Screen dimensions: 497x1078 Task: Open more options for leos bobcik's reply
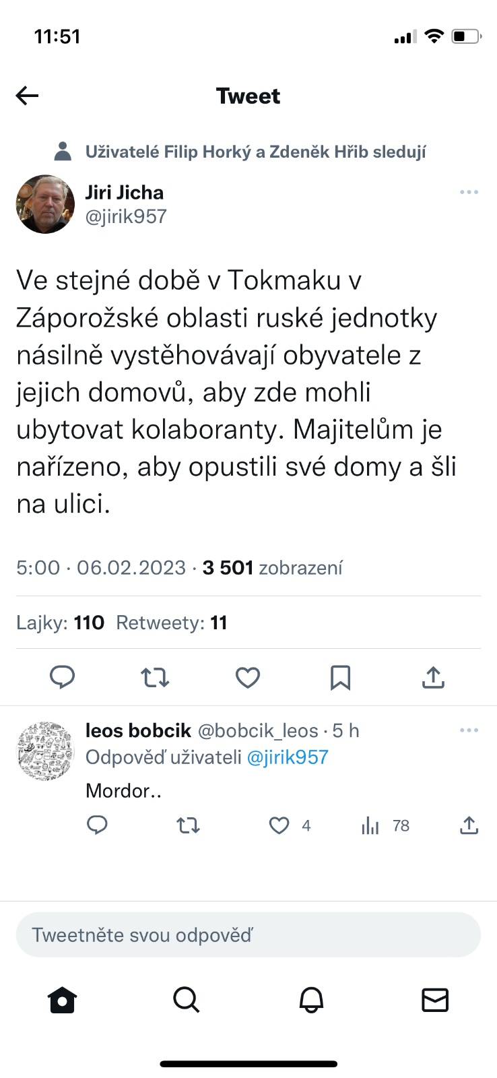tap(469, 730)
